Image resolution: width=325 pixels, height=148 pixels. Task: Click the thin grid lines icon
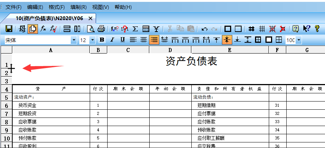tap(262, 29)
